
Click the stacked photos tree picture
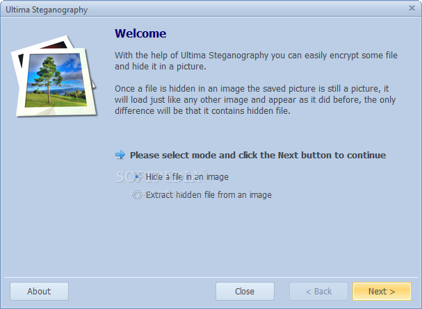[54, 76]
